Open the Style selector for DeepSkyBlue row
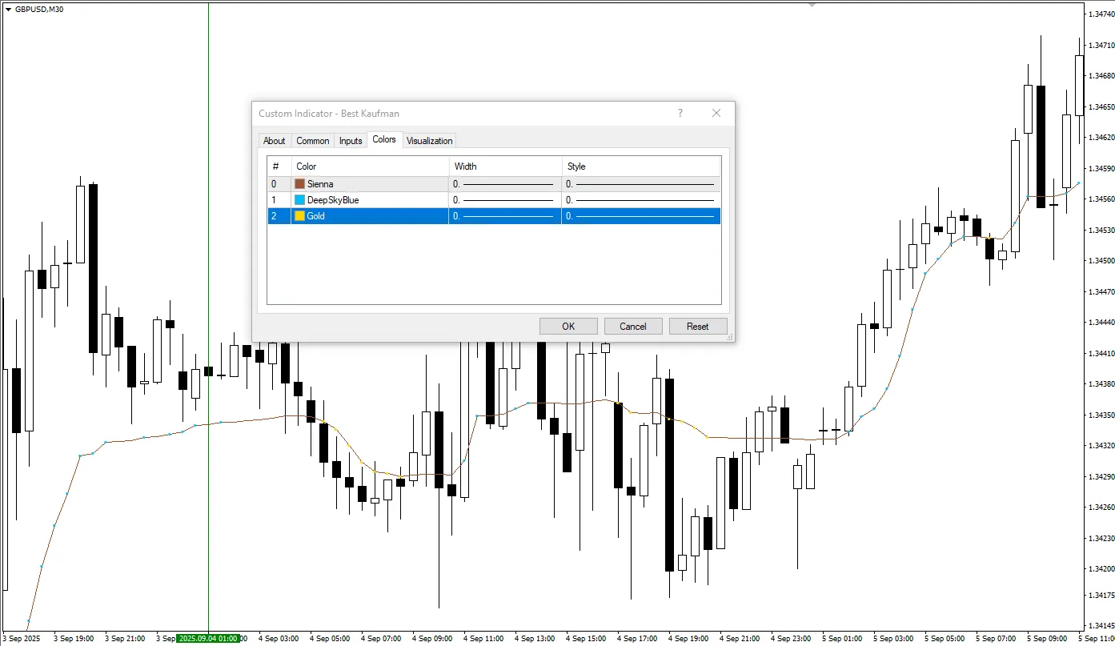The image size is (1115, 646). (640, 200)
